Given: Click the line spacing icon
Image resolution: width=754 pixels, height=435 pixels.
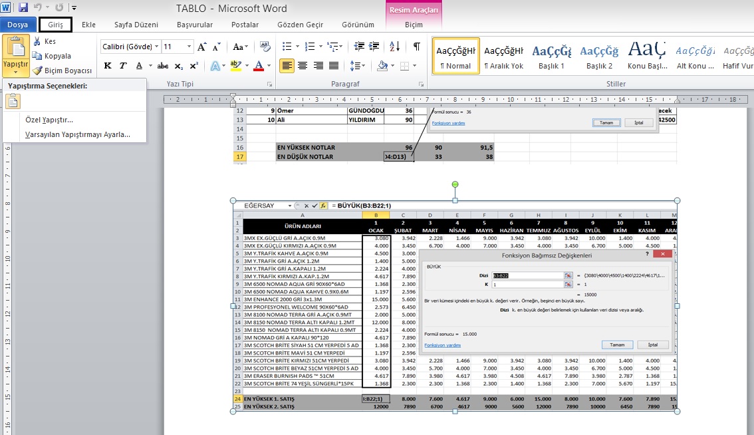Looking at the screenshot, I should 355,66.
